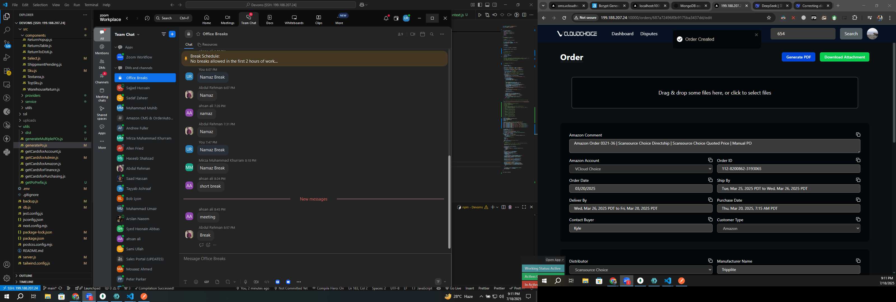Attach a file to the message

217,282
